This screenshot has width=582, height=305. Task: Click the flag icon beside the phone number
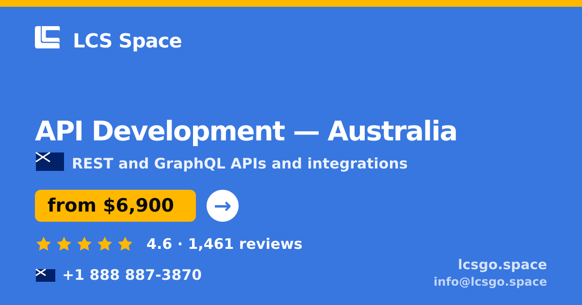coord(46,275)
